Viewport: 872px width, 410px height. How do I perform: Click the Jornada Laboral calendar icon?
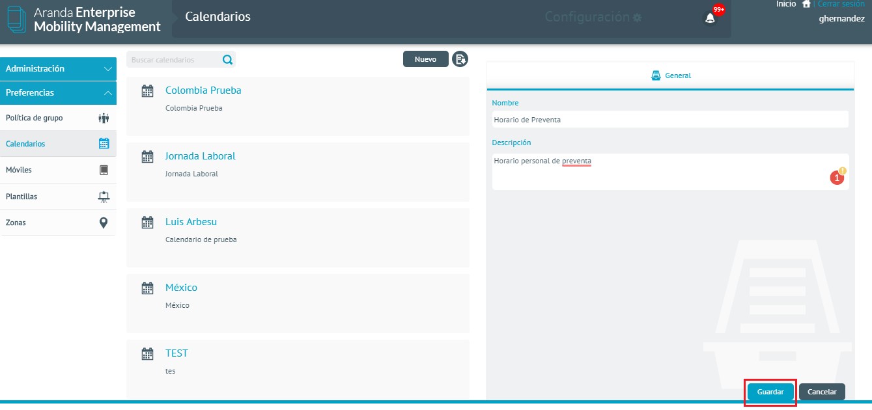148,157
